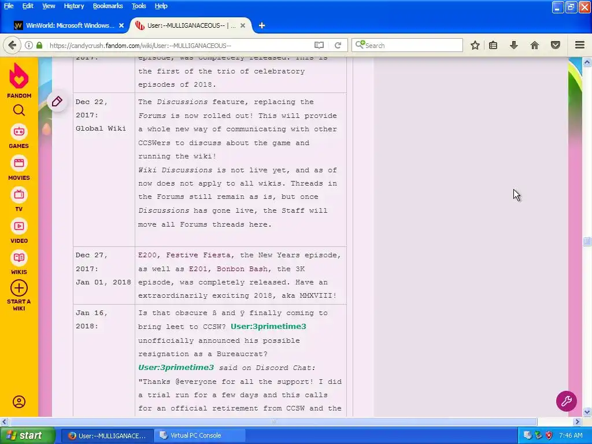
Task: Click the network computers tray icon
Action: 527,435
